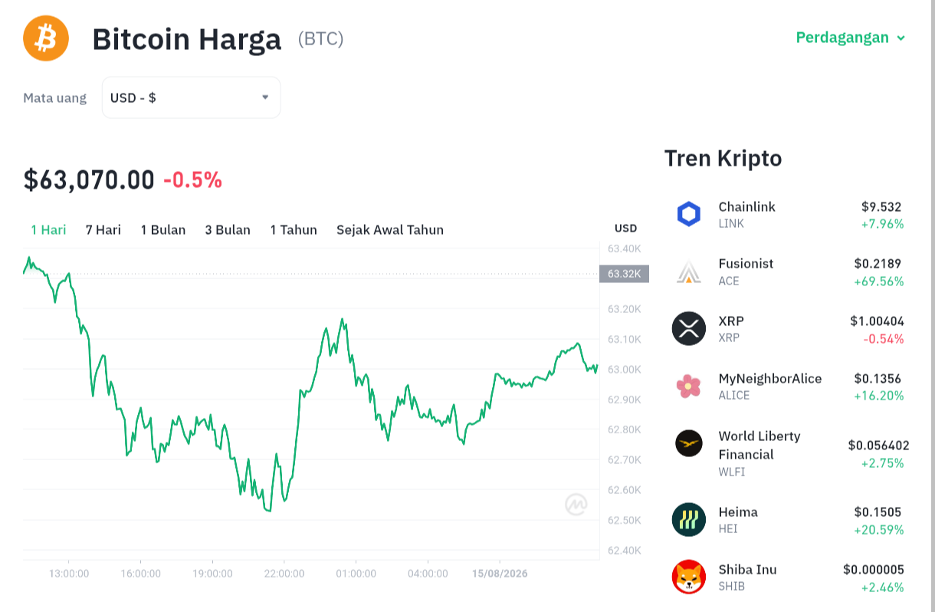
Task: Click the CoinMarketCap watermark on chart
Action: pyautogui.click(x=576, y=505)
